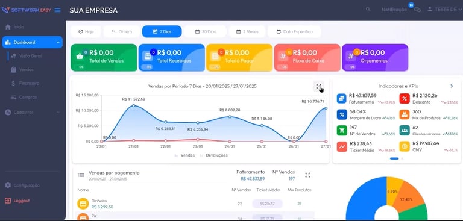Click the register icon on Total Recebidos card
The width and height of the screenshot is (463, 221).
click(147, 57)
